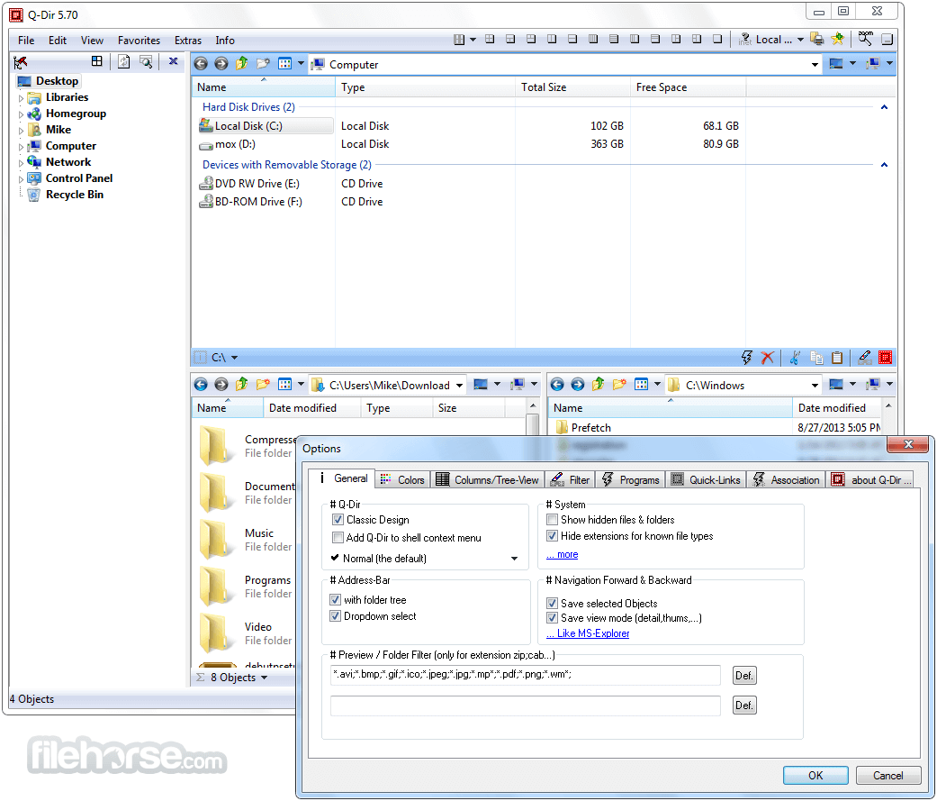Enable Add Q-Dir to shell context menu

click(x=338, y=537)
